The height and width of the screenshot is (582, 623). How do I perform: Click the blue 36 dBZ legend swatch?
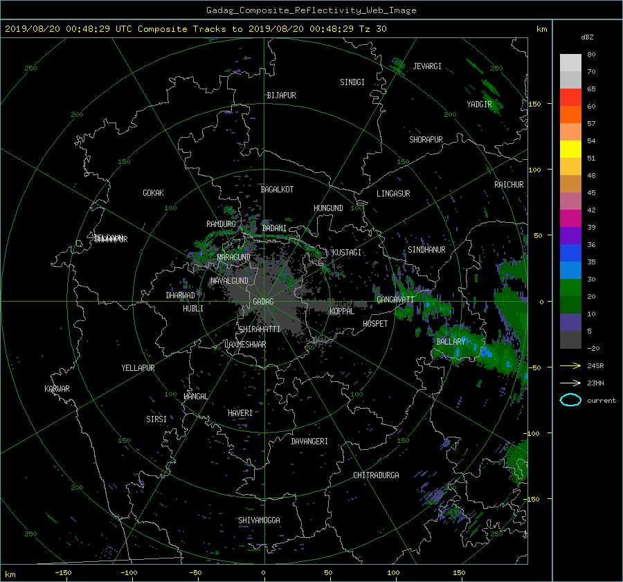pyautogui.click(x=570, y=253)
